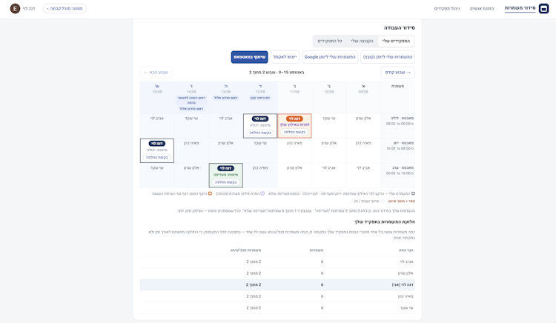Click the week range 'באוגוסט 9–15' label

click(x=291, y=73)
